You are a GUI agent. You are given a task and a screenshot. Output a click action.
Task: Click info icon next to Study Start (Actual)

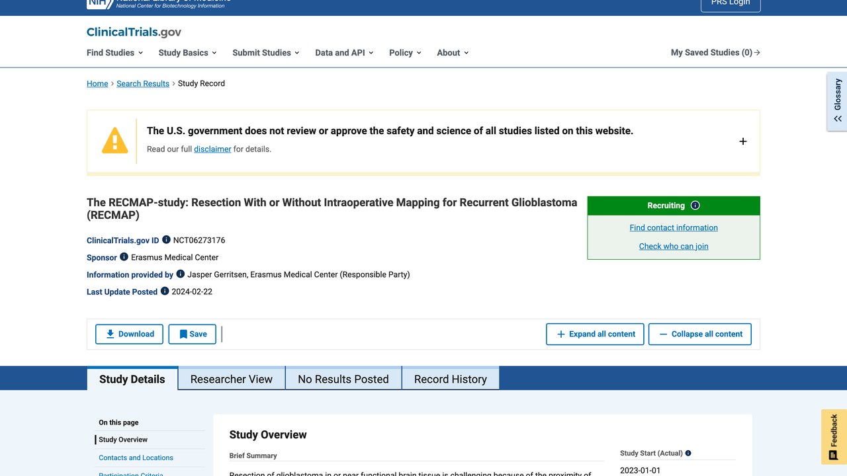pyautogui.click(x=688, y=454)
